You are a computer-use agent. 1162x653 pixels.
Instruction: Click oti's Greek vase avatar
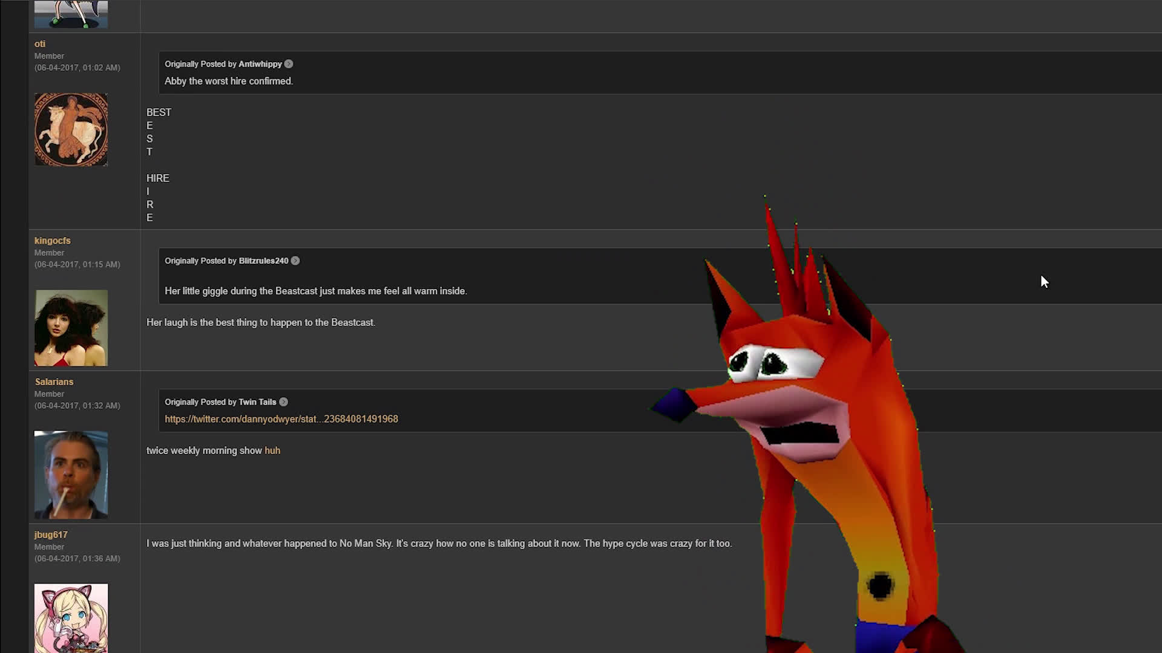click(71, 129)
